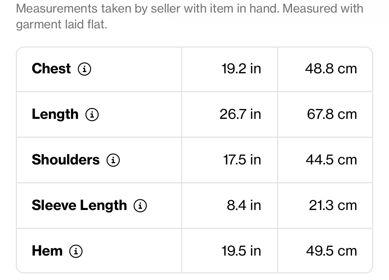Viewport: 389px width, 280px height.
Task: Select the 26.7 in length value
Action: coord(240,114)
